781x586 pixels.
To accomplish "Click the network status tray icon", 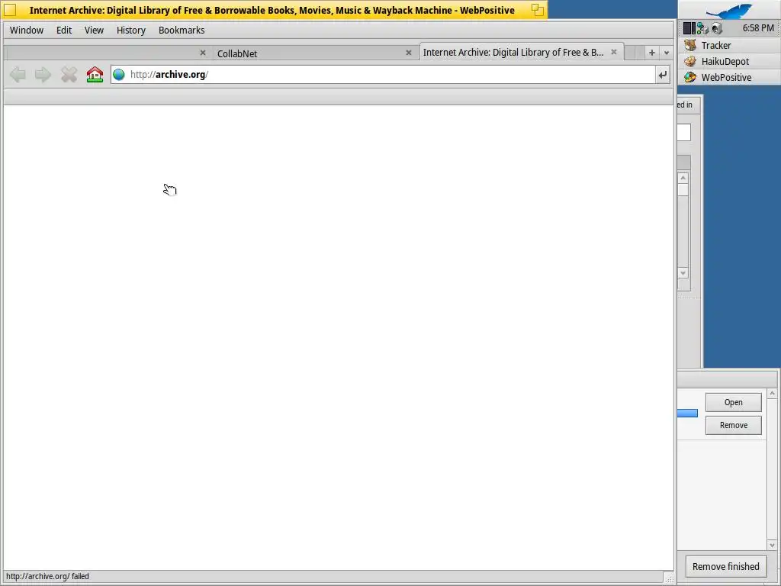I will [x=702, y=28].
